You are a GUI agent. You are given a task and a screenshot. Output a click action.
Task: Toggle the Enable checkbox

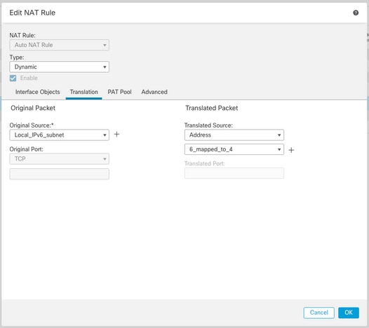(x=13, y=78)
